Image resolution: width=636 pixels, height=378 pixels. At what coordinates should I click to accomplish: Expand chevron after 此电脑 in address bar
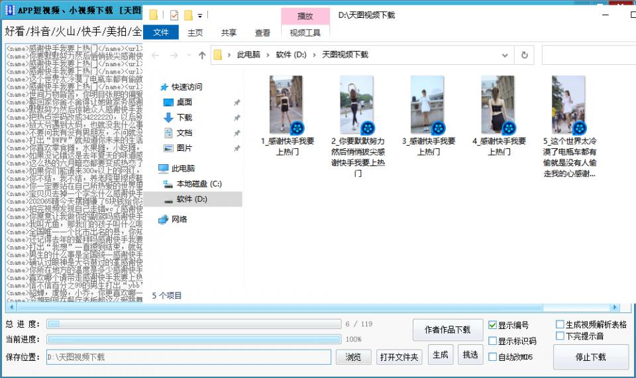[x=268, y=55]
